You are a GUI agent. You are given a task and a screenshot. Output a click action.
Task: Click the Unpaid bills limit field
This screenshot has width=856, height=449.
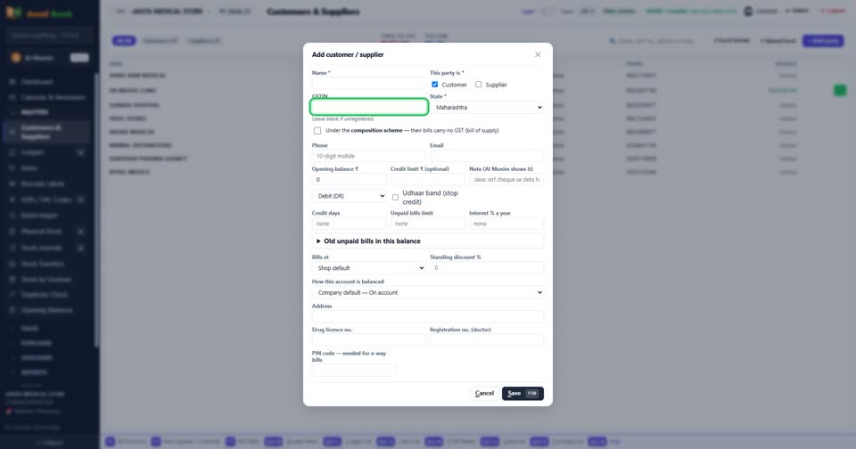(427, 224)
